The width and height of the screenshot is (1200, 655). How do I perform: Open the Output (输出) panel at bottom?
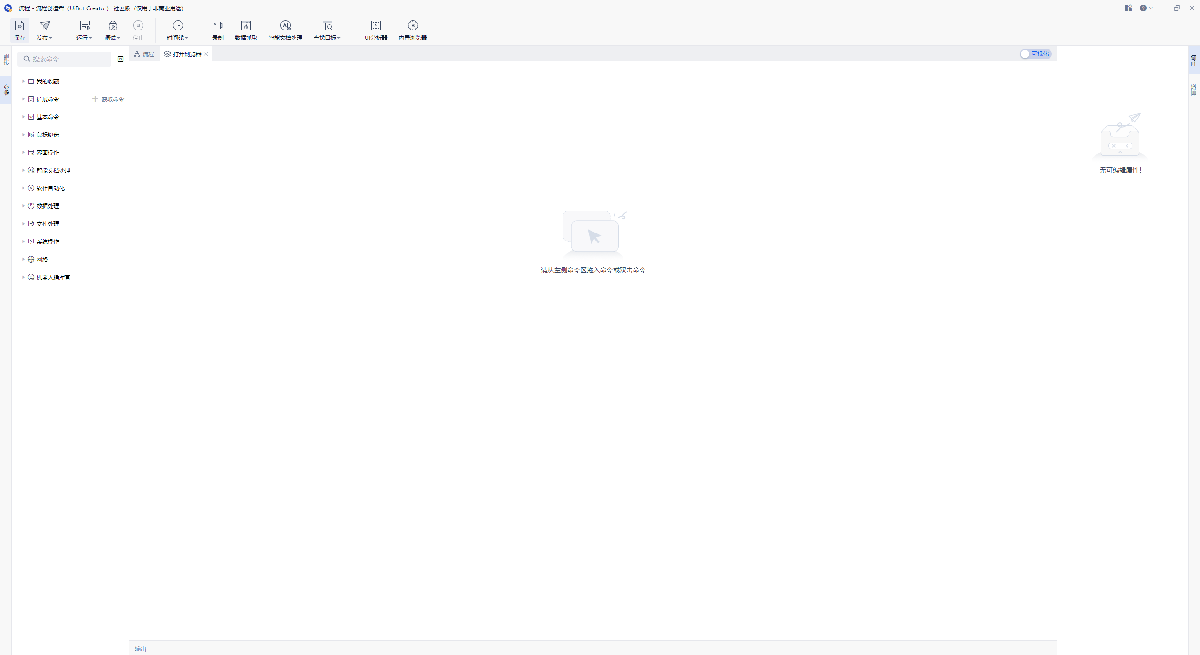(141, 648)
